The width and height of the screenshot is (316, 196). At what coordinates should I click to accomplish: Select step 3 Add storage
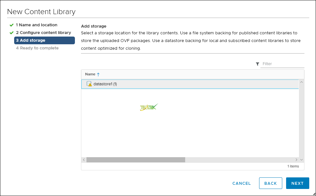pos(44,40)
